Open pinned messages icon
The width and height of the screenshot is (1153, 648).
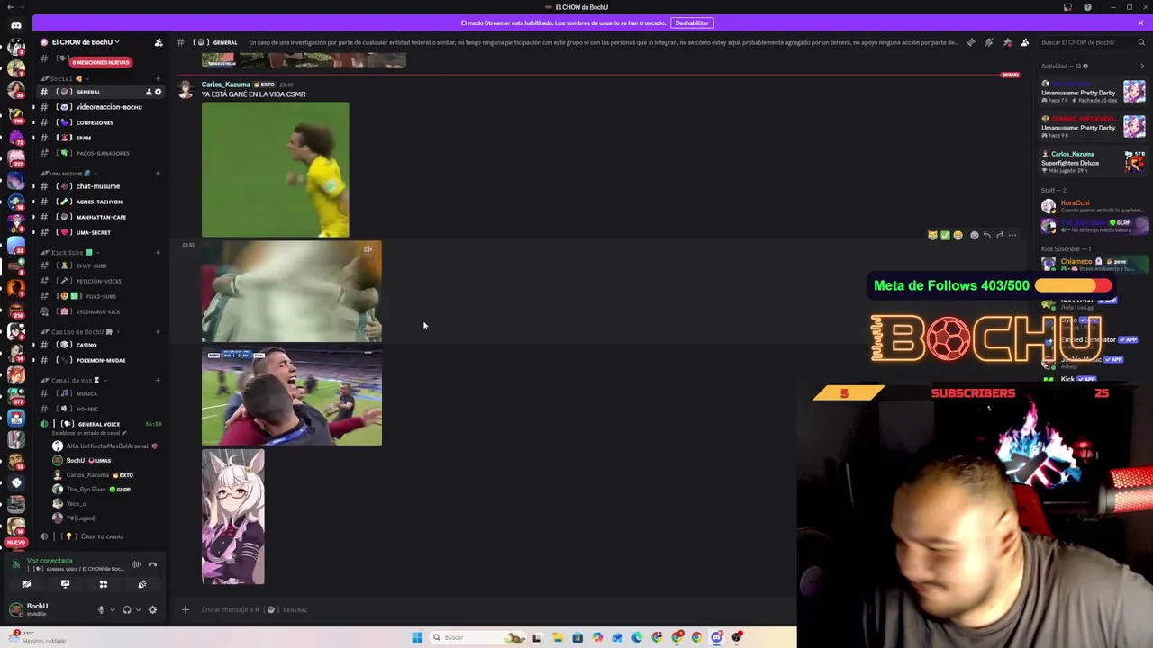click(1007, 42)
